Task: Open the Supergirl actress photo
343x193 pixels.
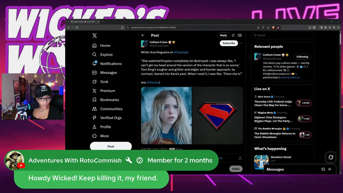Action: coord(166,116)
